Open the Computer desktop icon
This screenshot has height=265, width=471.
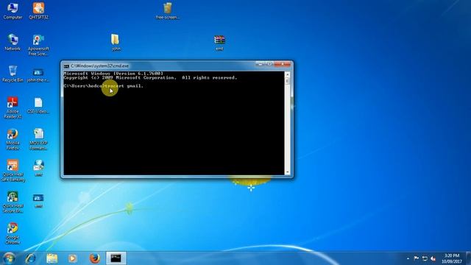click(x=13, y=11)
